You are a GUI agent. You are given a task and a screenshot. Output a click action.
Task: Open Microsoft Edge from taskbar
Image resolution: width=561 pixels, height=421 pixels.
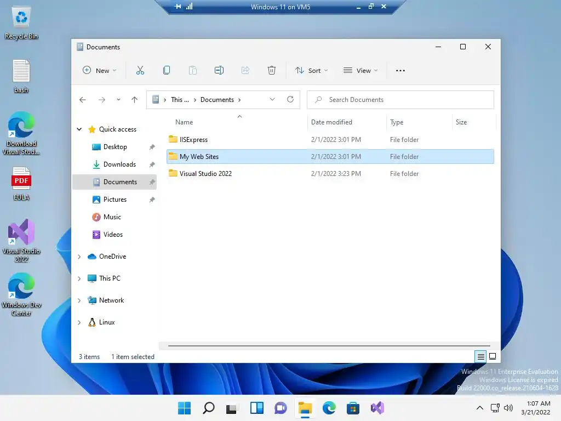[329, 408]
